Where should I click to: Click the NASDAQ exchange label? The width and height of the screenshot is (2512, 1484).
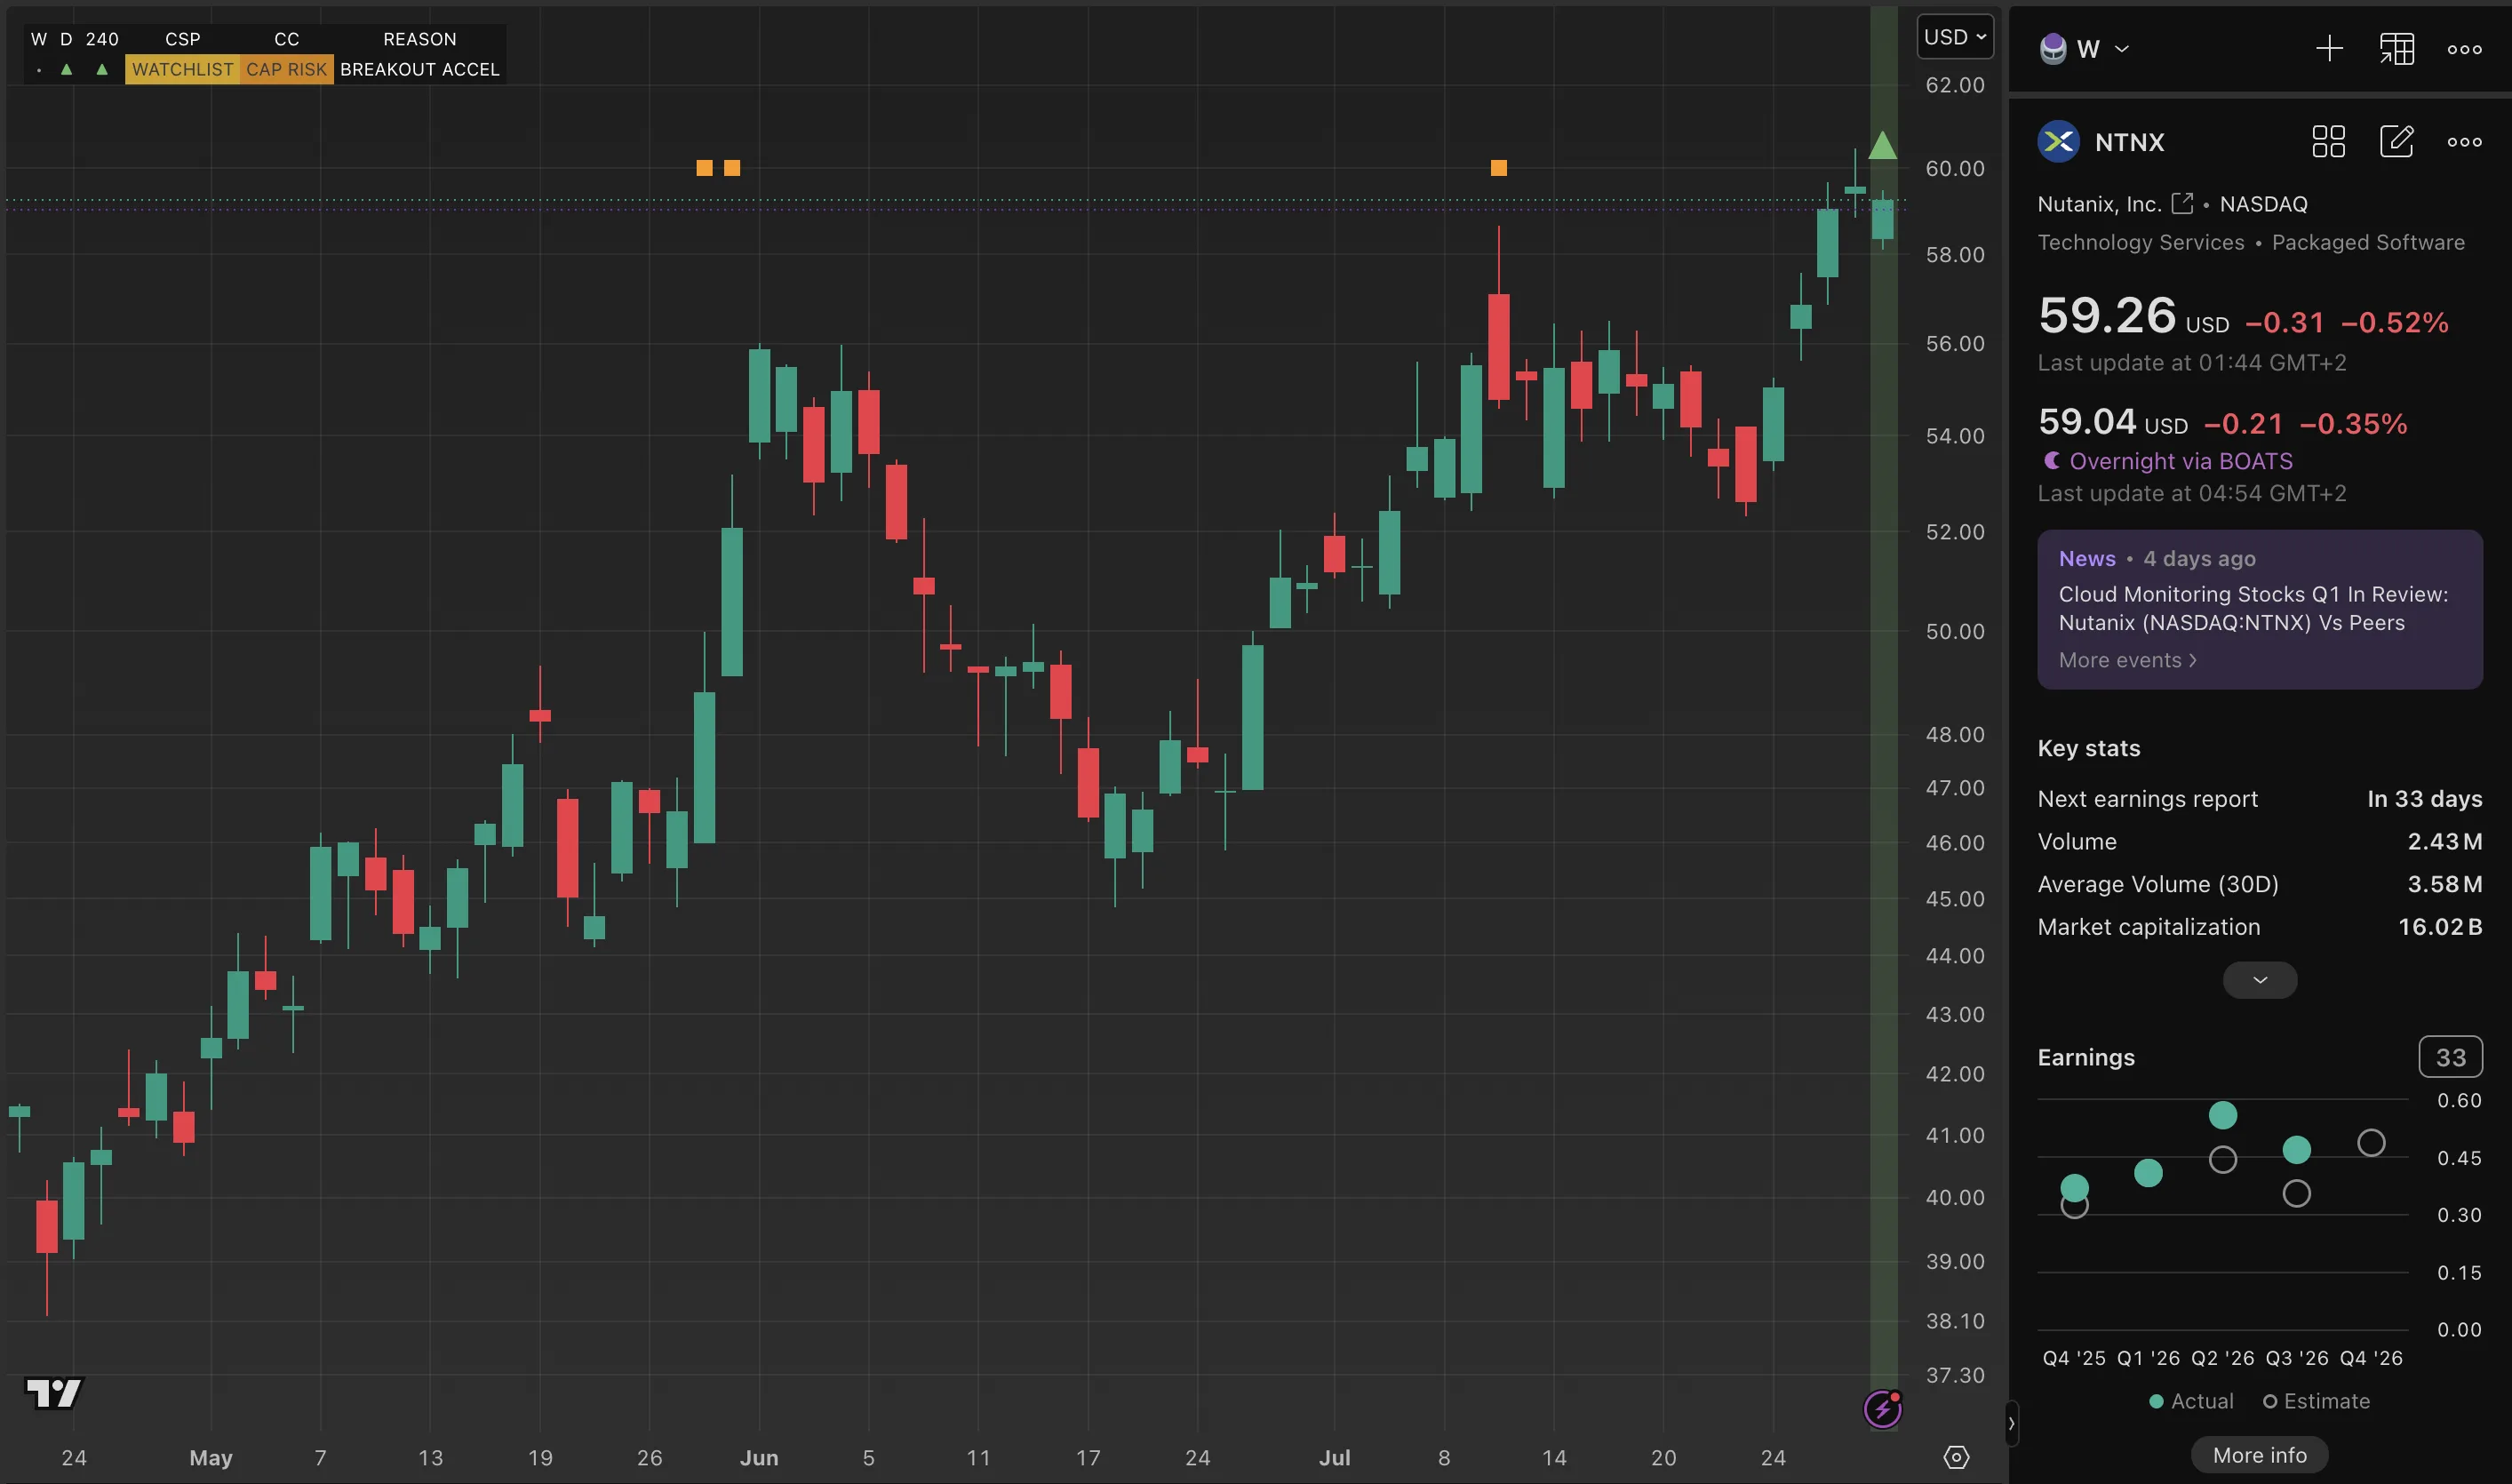point(2263,204)
